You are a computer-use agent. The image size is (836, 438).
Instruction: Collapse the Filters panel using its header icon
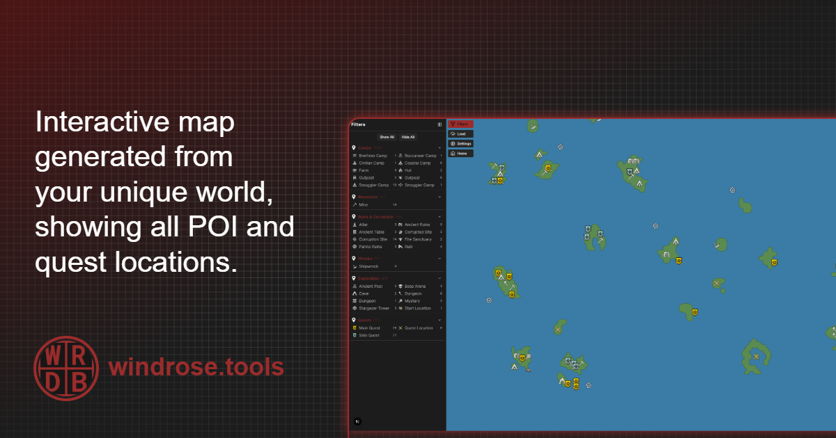coord(440,124)
